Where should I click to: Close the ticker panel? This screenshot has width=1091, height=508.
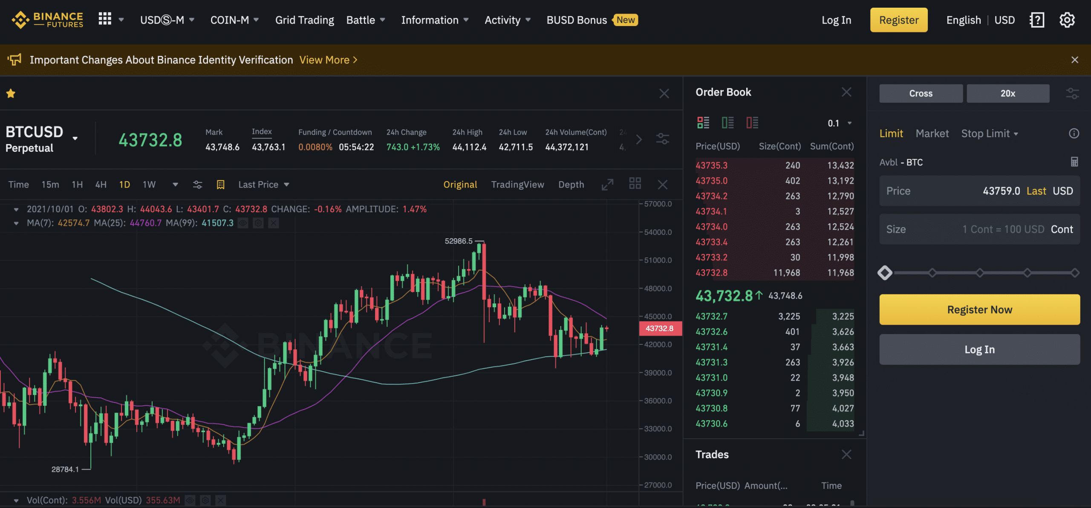pos(664,93)
